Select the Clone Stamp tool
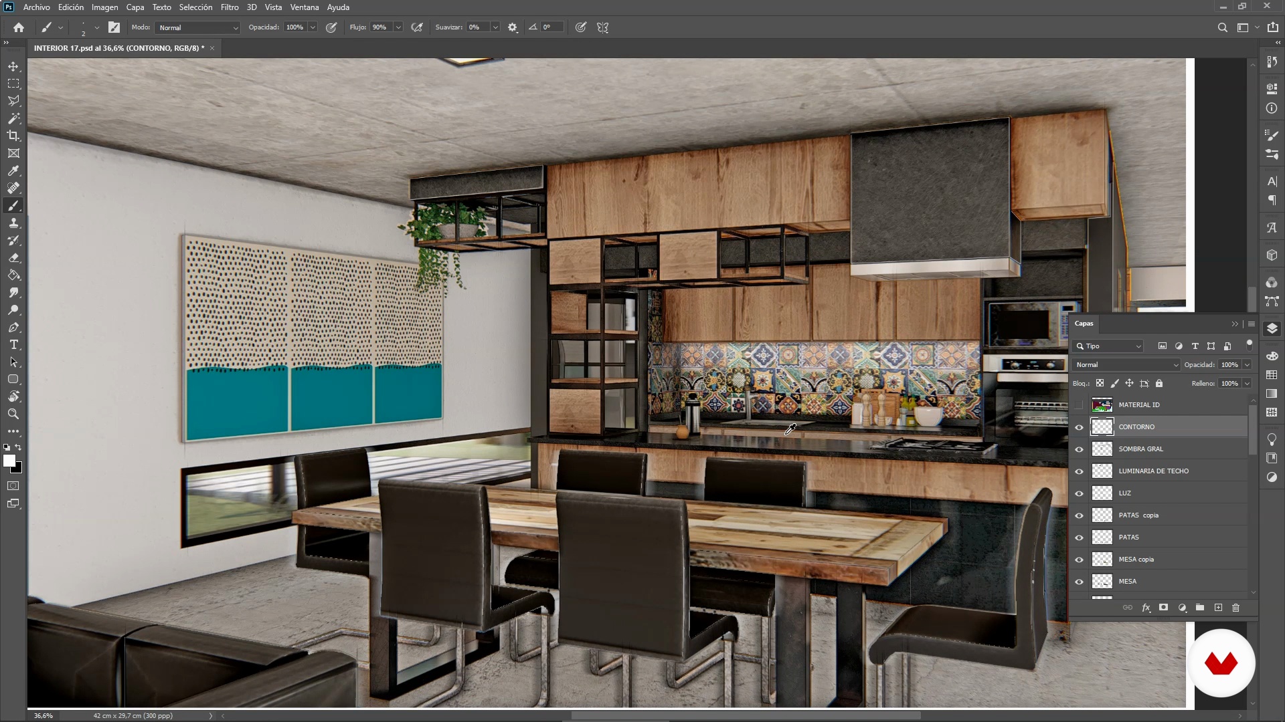 (x=13, y=223)
